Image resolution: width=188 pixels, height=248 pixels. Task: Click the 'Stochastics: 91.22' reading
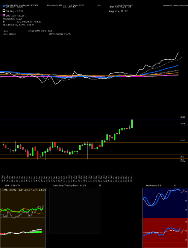point(12,19)
